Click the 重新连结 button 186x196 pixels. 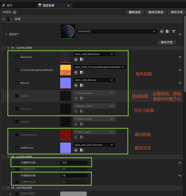pyautogui.click(x=135, y=12)
